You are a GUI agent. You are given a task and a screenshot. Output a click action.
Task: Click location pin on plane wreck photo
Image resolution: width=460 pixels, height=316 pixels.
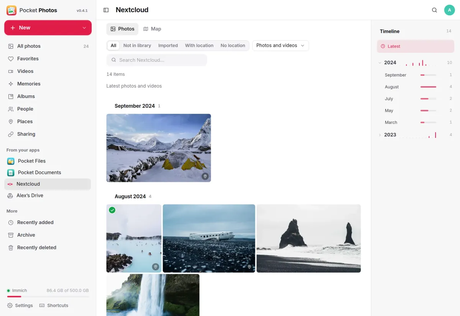(249, 267)
